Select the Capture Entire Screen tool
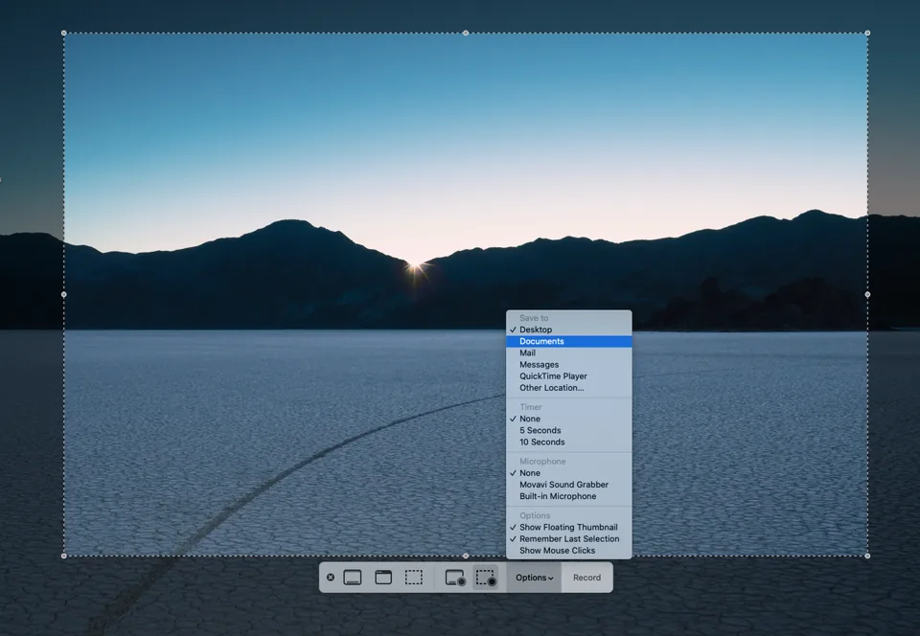This screenshot has height=636, width=920. (352, 577)
